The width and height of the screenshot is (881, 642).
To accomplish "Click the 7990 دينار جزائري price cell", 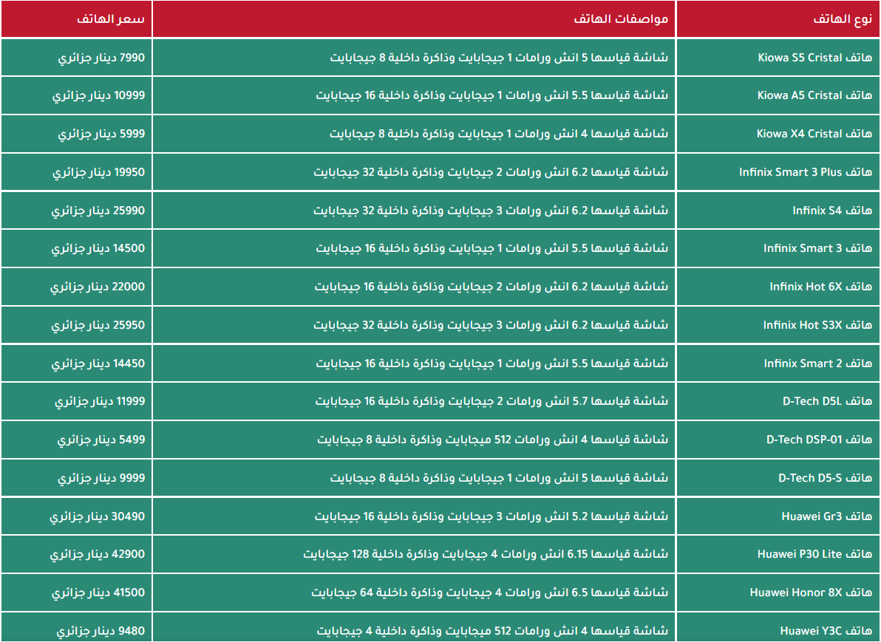I will coord(76,58).
